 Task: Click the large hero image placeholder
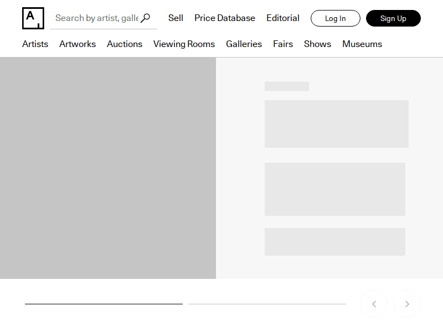108,168
